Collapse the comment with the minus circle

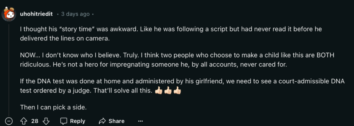coord(9,121)
